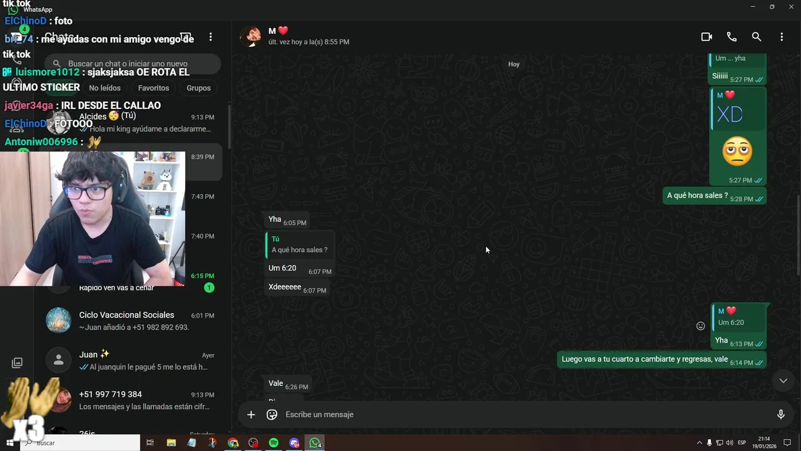Open the Windows Start menu
The width and height of the screenshot is (801, 451).
(x=9, y=443)
